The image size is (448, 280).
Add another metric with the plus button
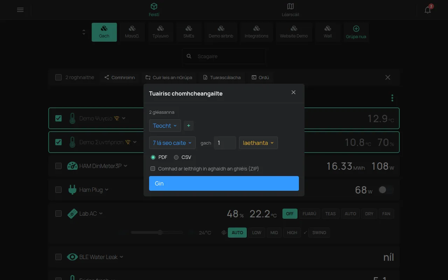click(189, 126)
